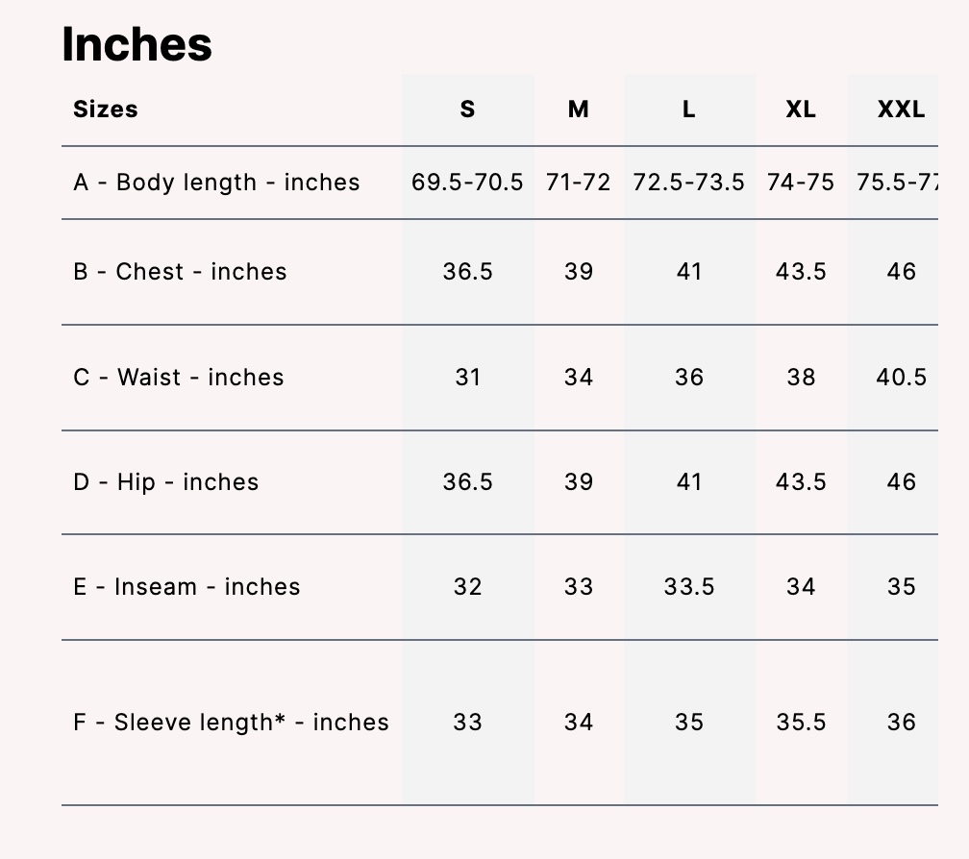
Task: Click the A - Body length row label
Action: click(x=216, y=183)
